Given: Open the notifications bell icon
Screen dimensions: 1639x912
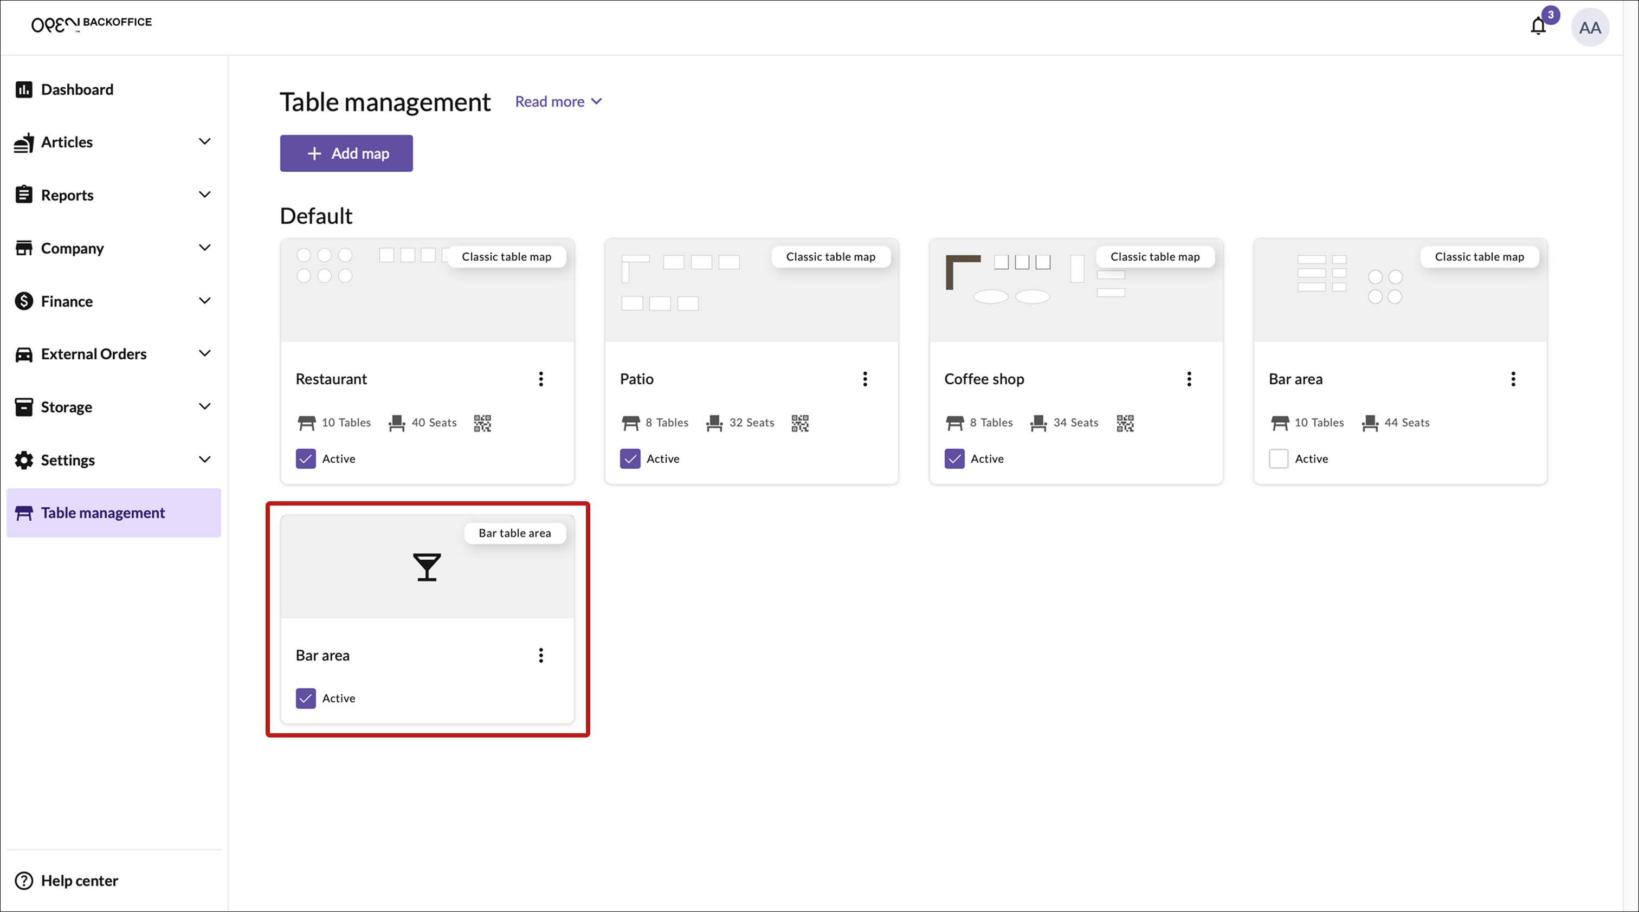Looking at the screenshot, I should (1538, 27).
